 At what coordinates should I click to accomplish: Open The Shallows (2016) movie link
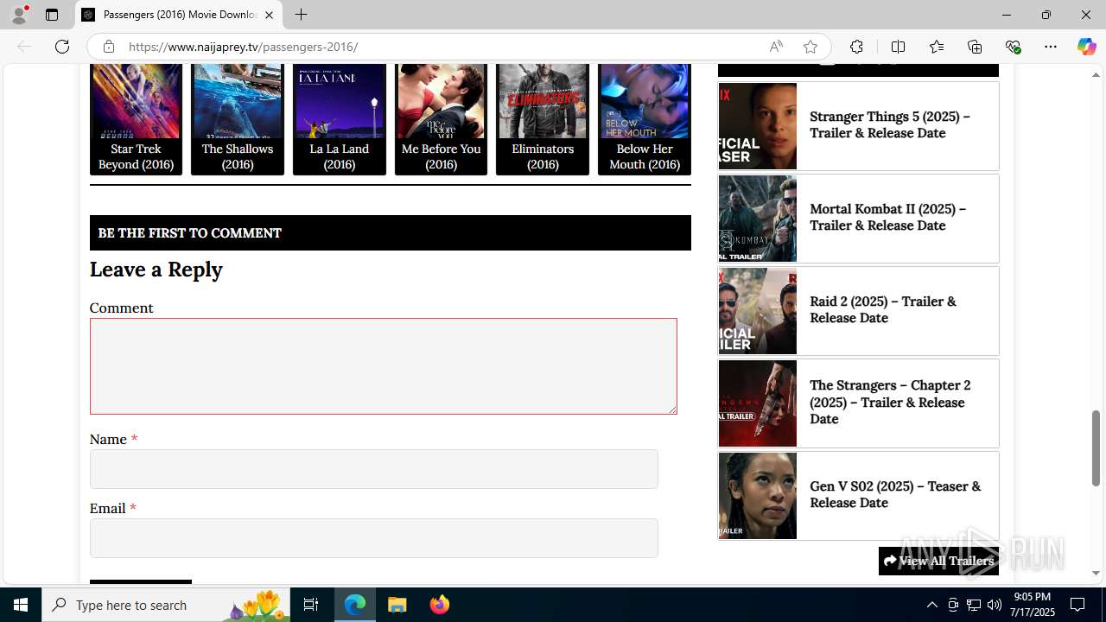(x=238, y=156)
